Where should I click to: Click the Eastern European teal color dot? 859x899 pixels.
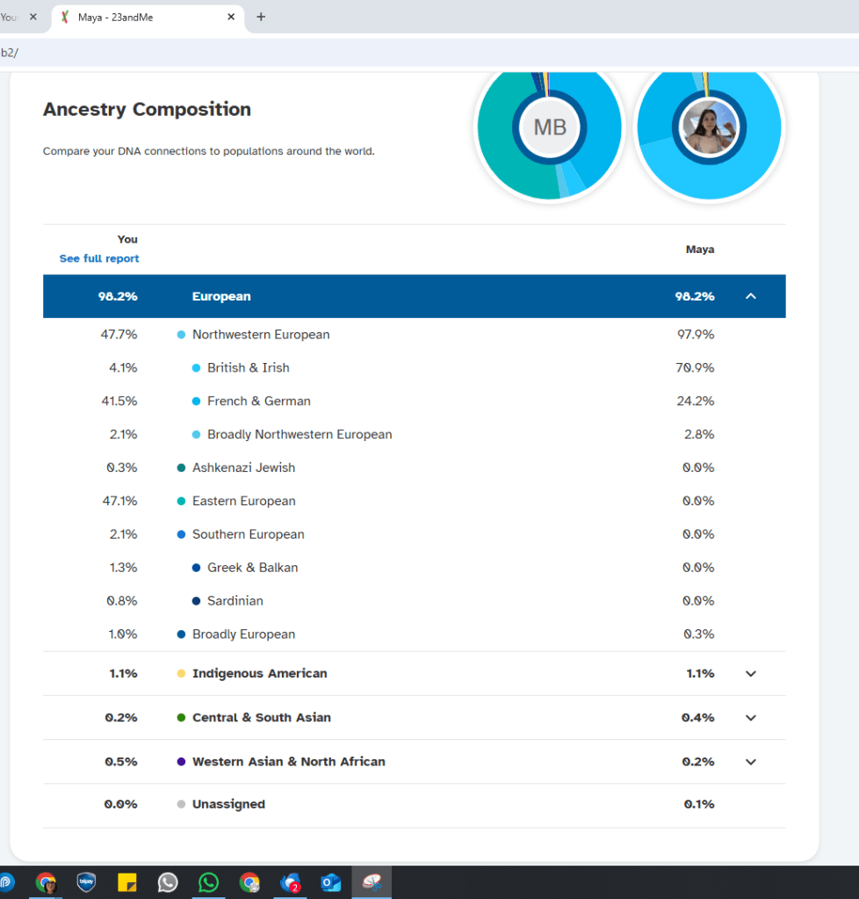pos(181,501)
